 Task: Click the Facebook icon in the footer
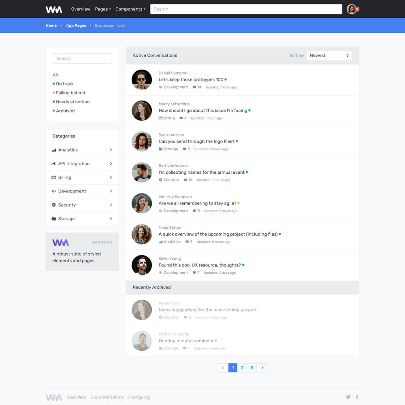click(x=357, y=397)
